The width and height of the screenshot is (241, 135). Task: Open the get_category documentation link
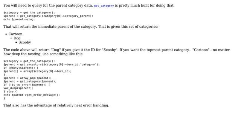pyautogui.click(x=104, y=6)
